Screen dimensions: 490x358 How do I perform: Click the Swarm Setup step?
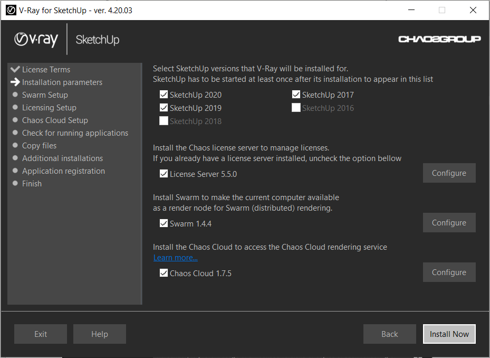point(45,95)
